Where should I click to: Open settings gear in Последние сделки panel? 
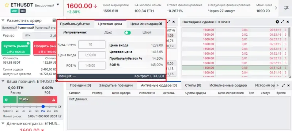point(277,22)
